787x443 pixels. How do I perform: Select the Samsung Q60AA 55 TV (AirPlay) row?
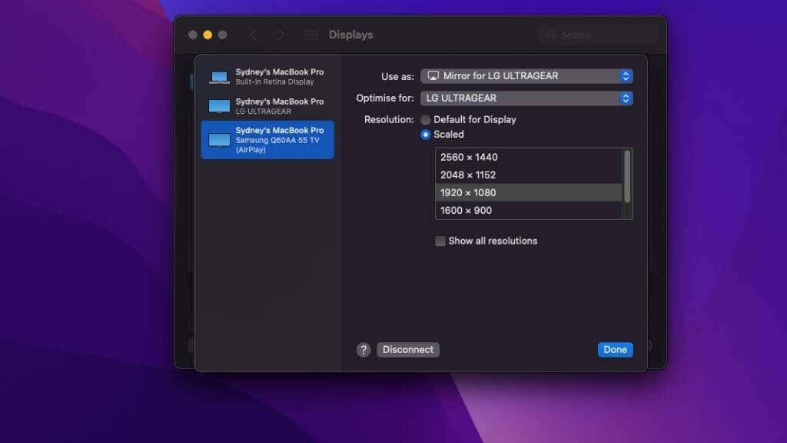[267, 140]
